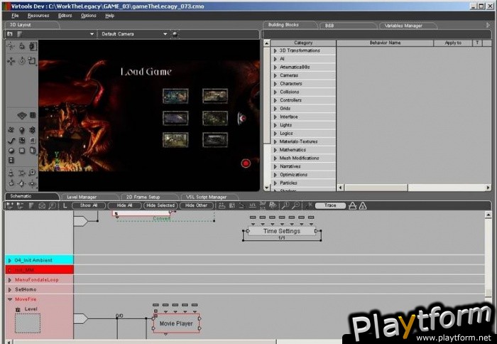Select the rotate tool
This screenshot has height=344, width=497.
[x=21, y=60]
